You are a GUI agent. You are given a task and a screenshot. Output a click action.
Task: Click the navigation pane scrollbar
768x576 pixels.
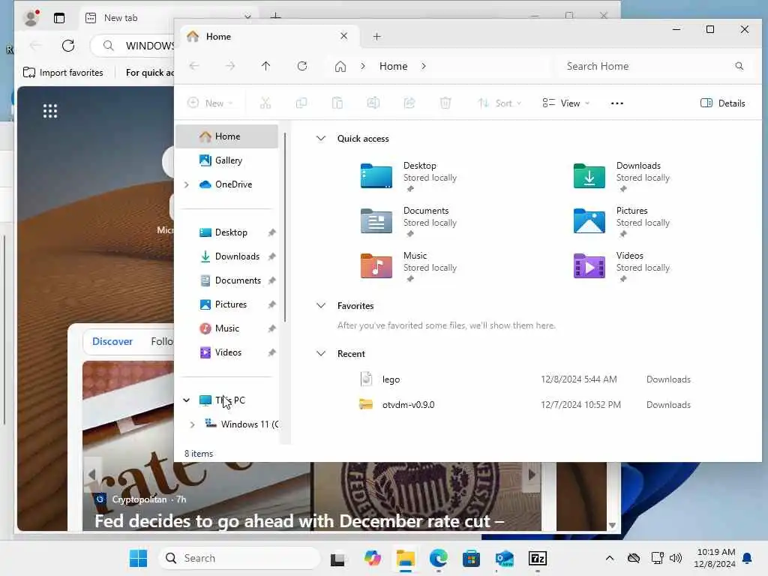coord(284,228)
